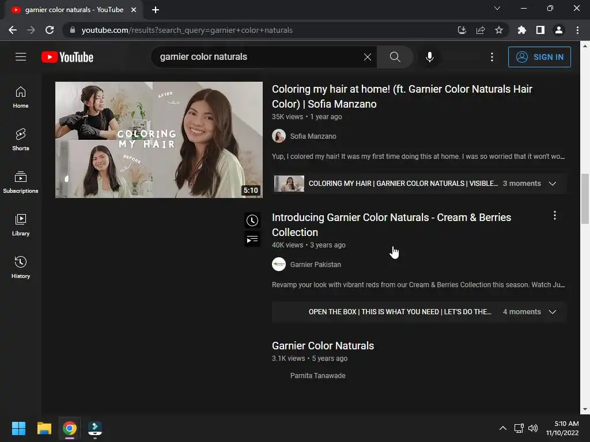Open Subscriptions in the sidebar

point(21,182)
